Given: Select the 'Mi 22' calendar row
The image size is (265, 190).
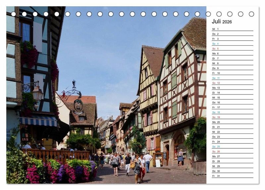Looking at the screenshot, I should 233,132.
